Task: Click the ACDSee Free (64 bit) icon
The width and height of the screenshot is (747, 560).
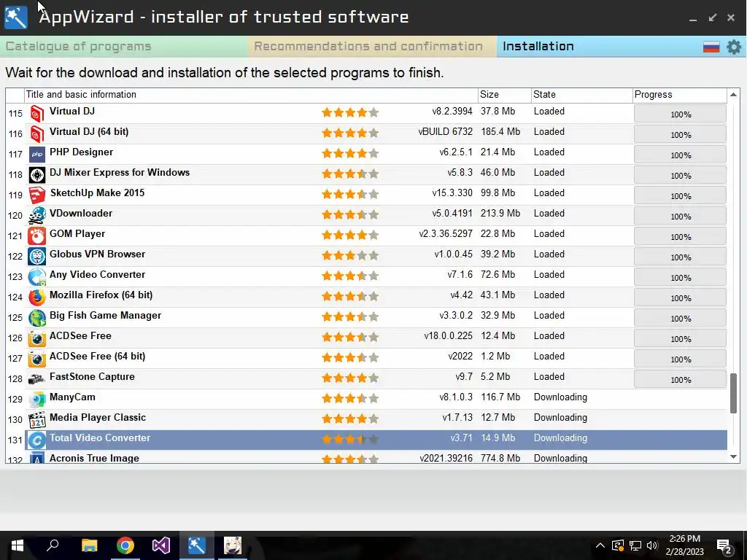Action: tap(36, 359)
